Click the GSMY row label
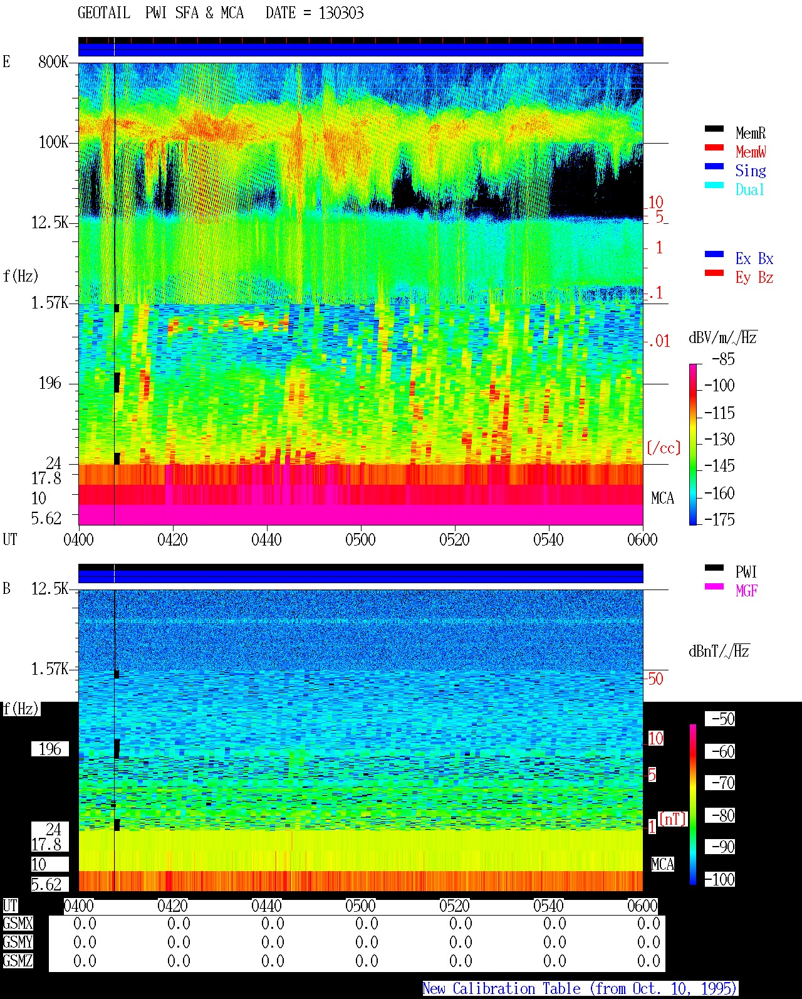This screenshot has width=802, height=999. [18, 942]
